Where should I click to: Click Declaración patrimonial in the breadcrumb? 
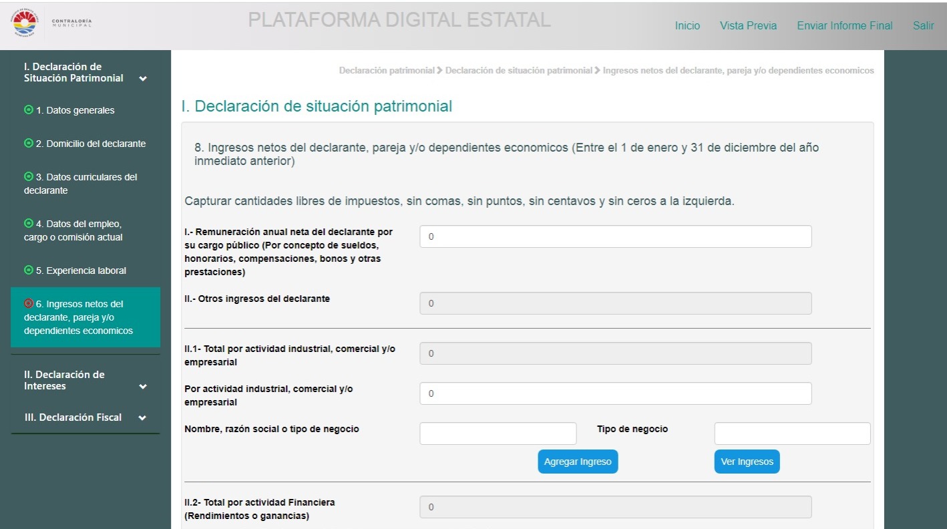point(386,71)
